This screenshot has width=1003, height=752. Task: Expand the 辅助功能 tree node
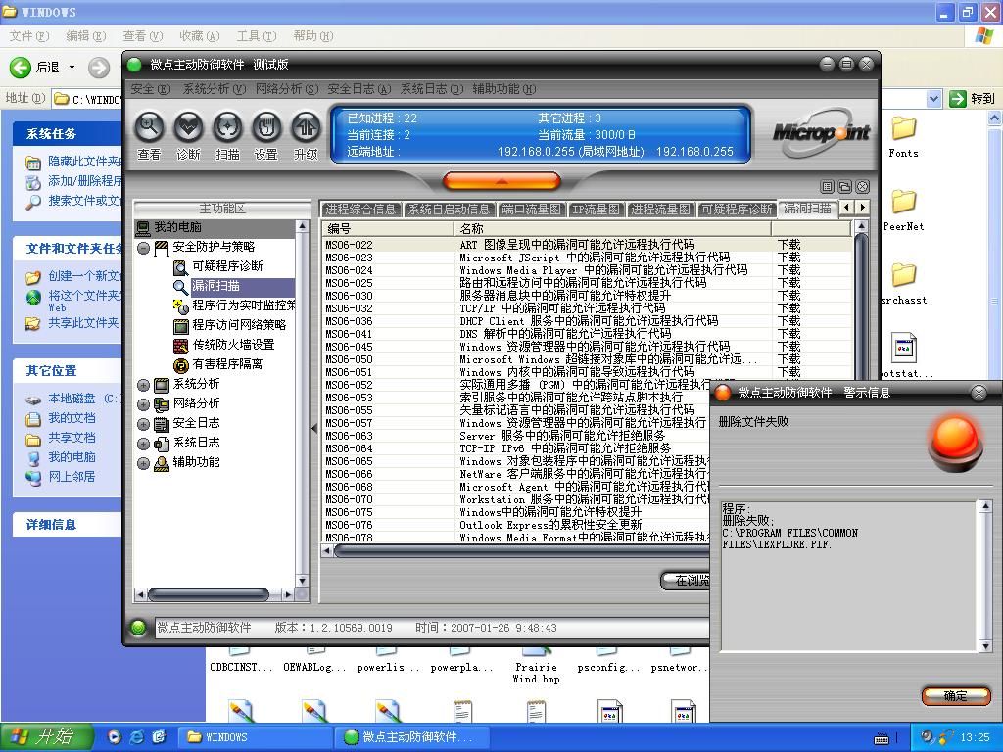click(143, 463)
